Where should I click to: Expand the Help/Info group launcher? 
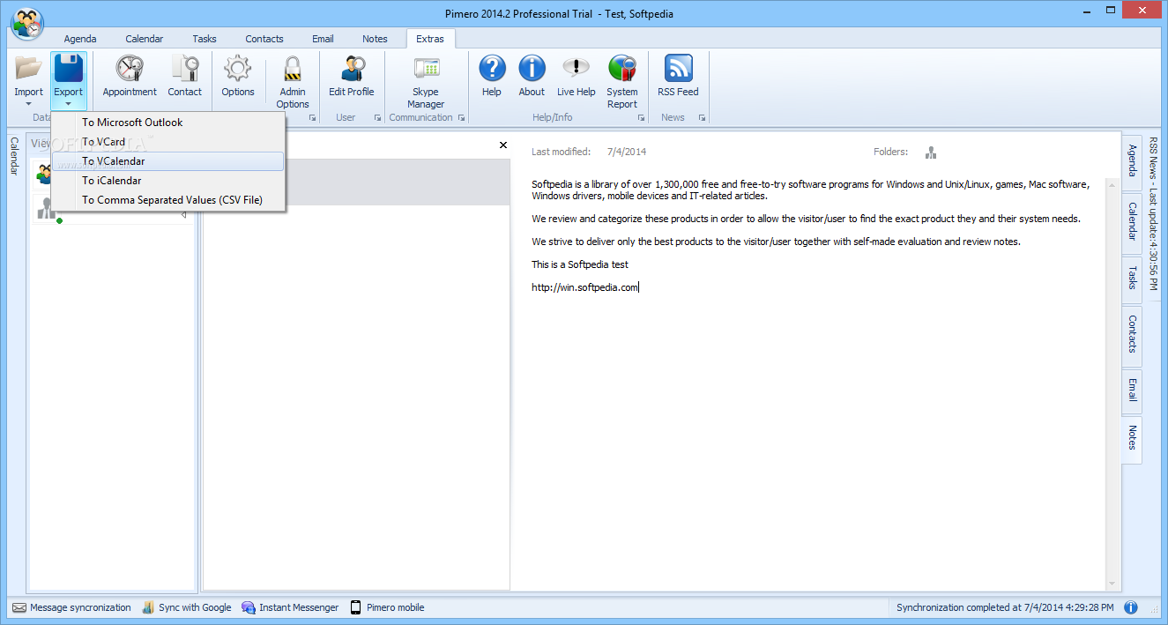click(x=641, y=118)
